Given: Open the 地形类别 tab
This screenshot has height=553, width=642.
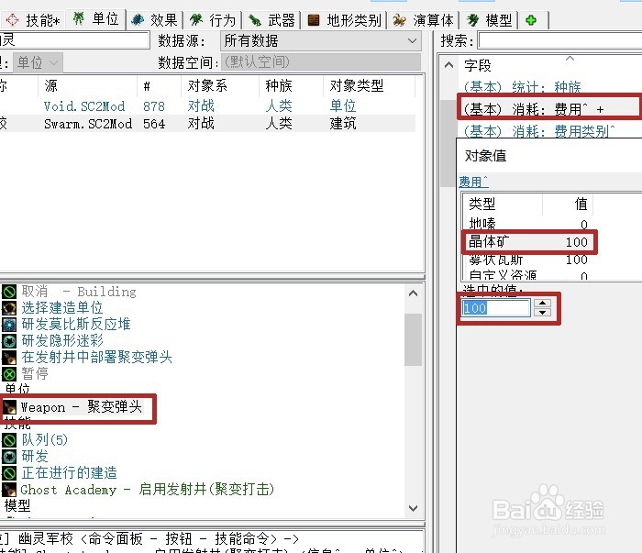Looking at the screenshot, I should 344,19.
